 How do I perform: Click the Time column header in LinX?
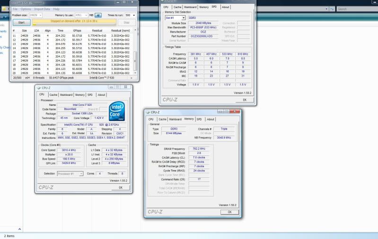tap(60, 31)
